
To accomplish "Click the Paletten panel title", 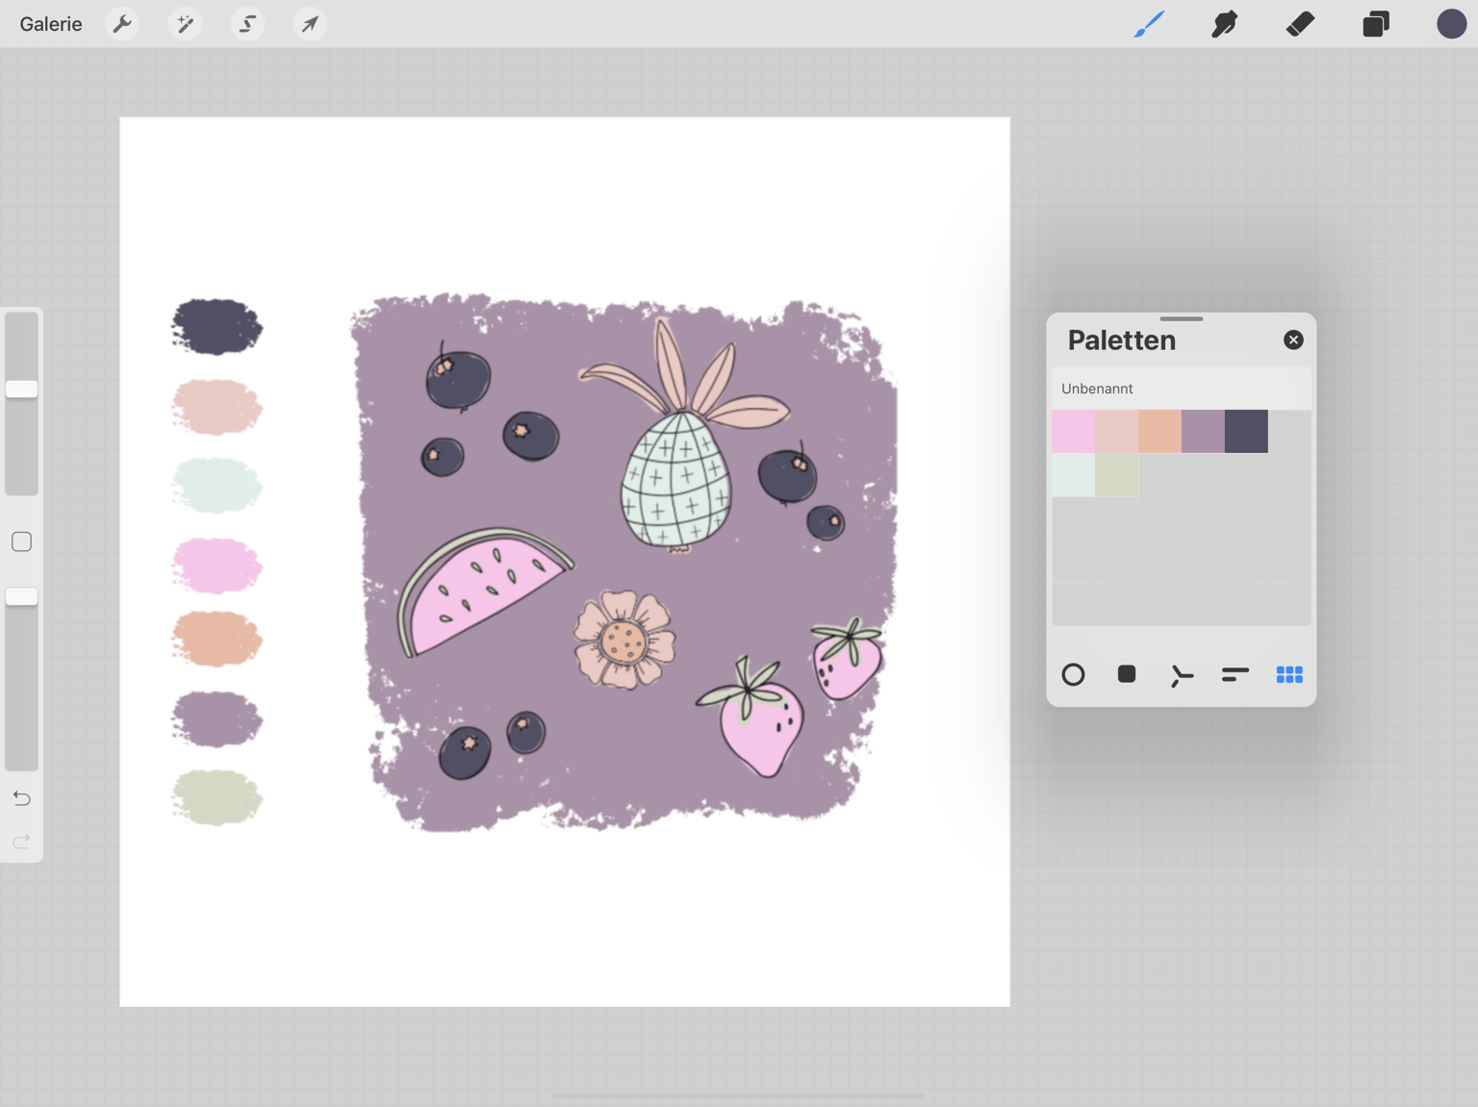I will tap(1121, 340).
